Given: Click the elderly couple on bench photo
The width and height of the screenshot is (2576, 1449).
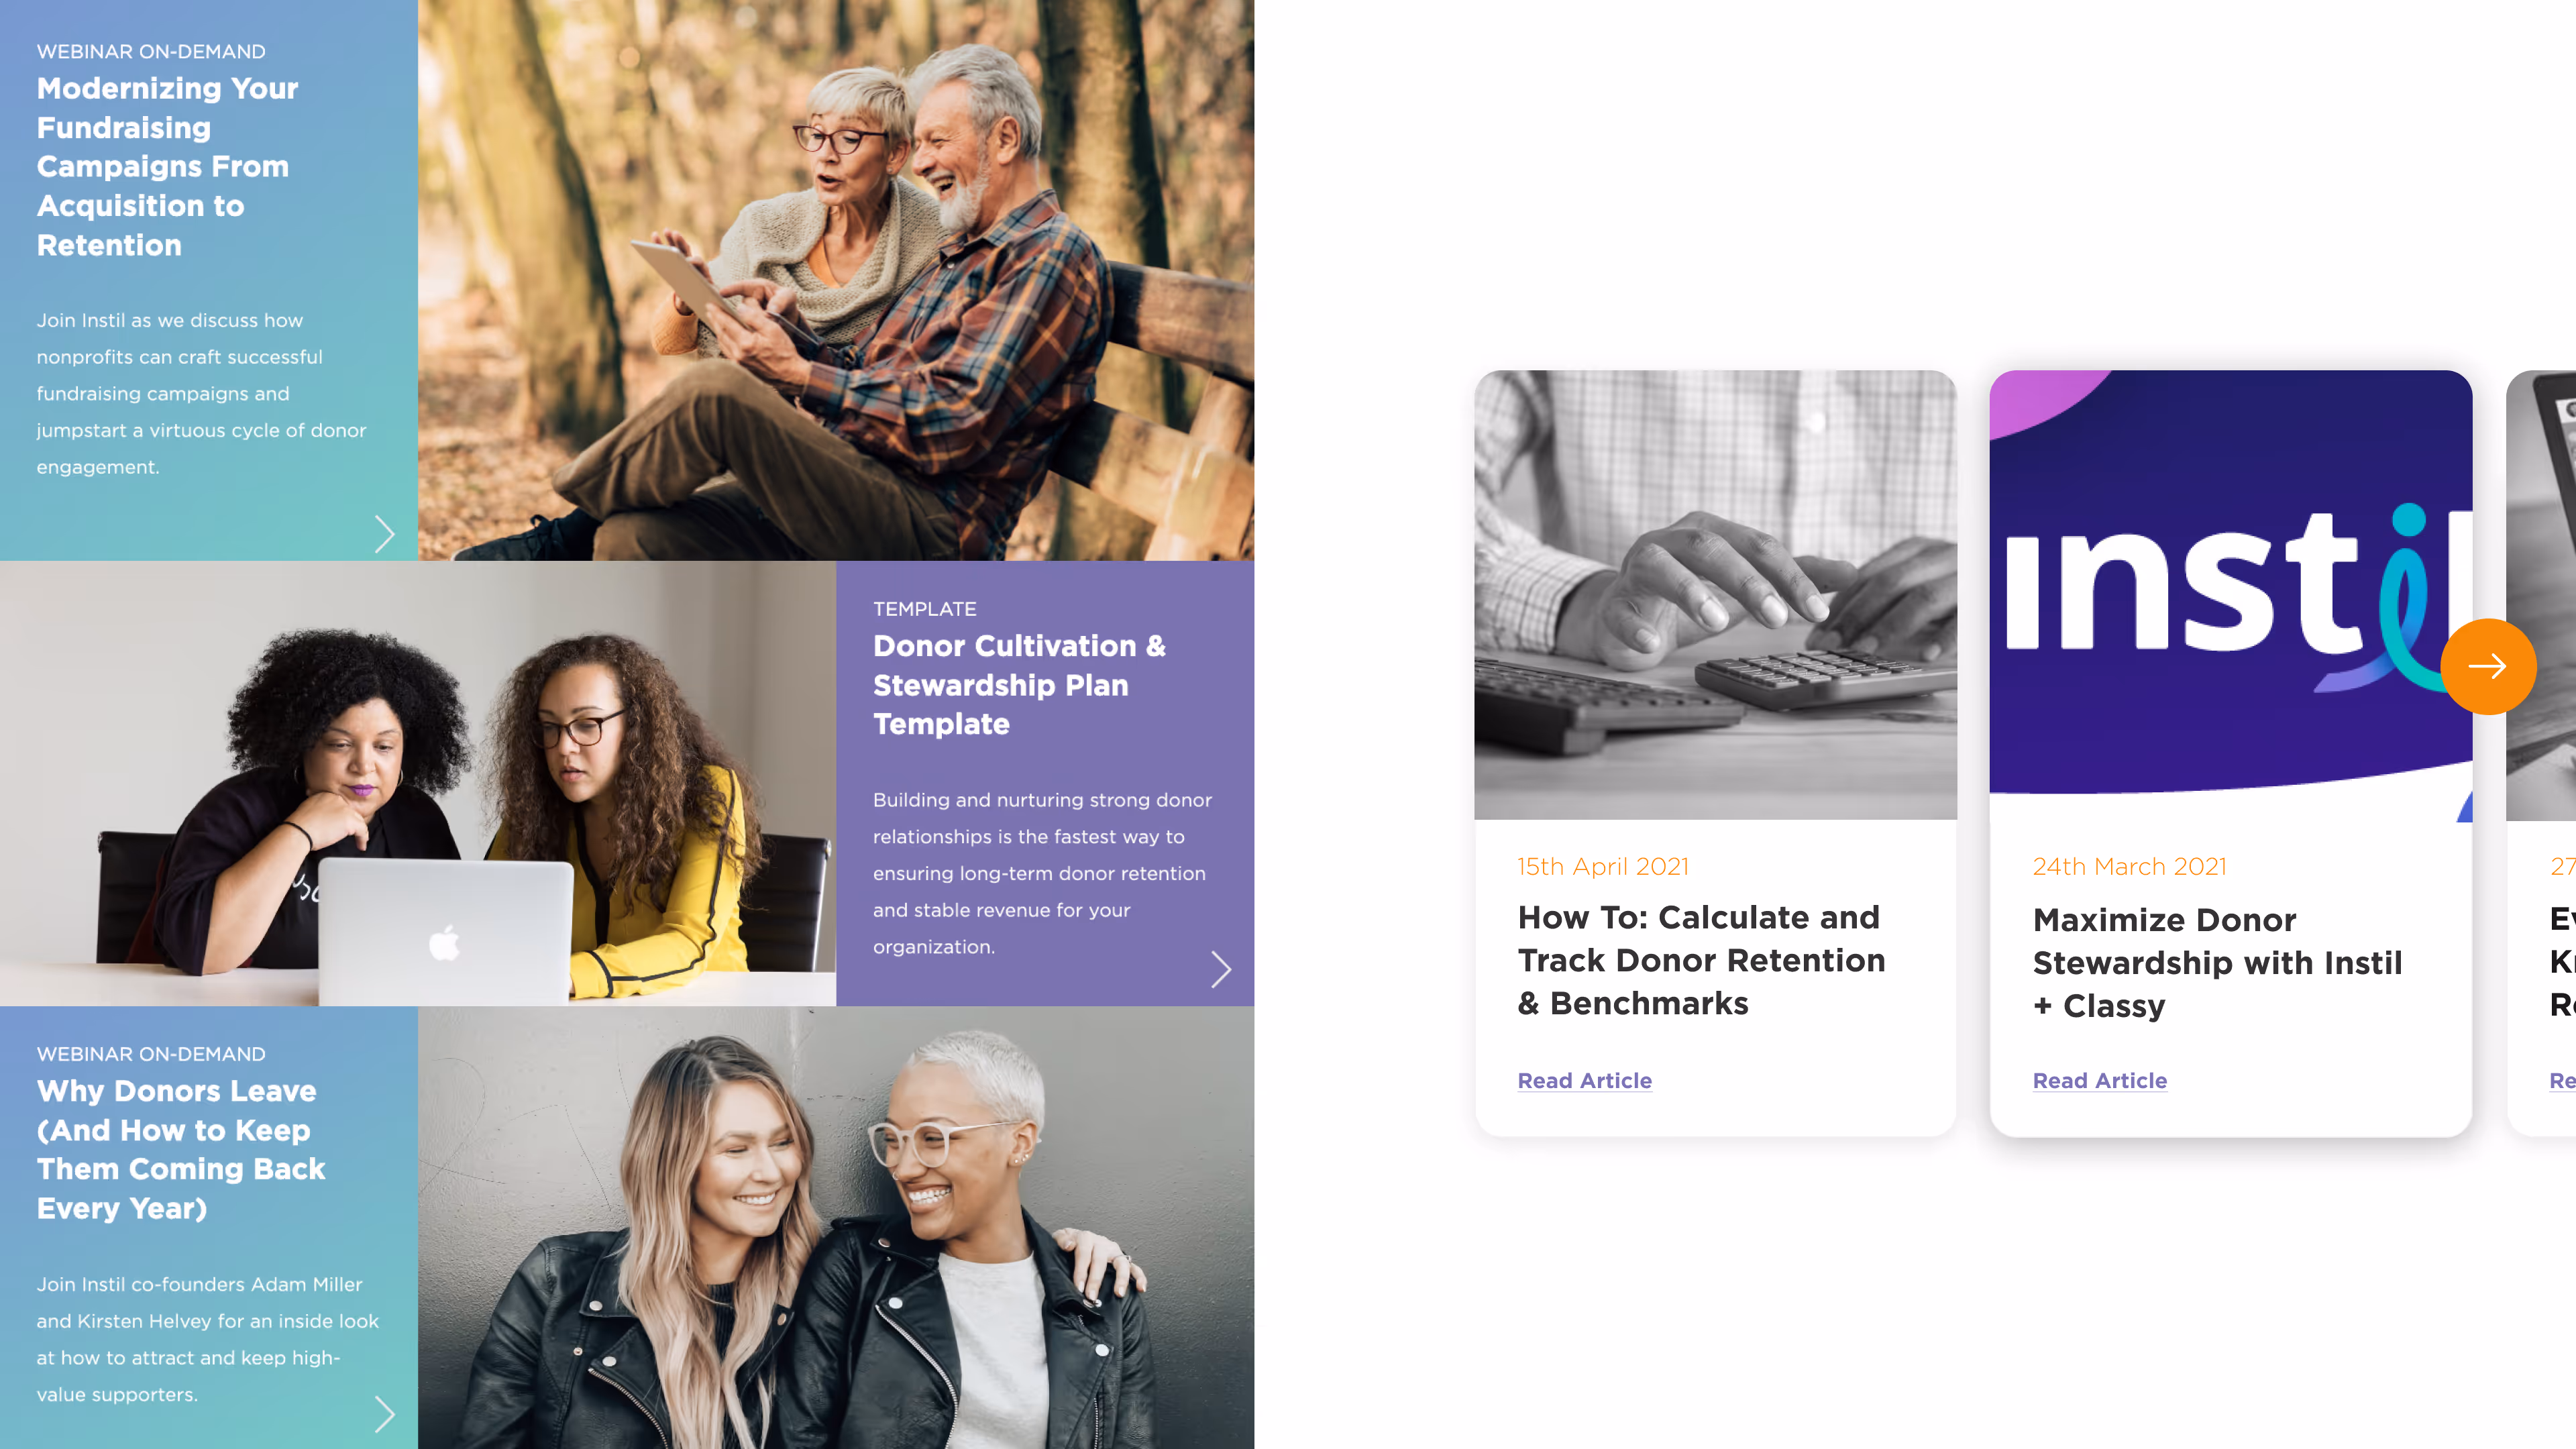Looking at the screenshot, I should pyautogui.click(x=835, y=280).
